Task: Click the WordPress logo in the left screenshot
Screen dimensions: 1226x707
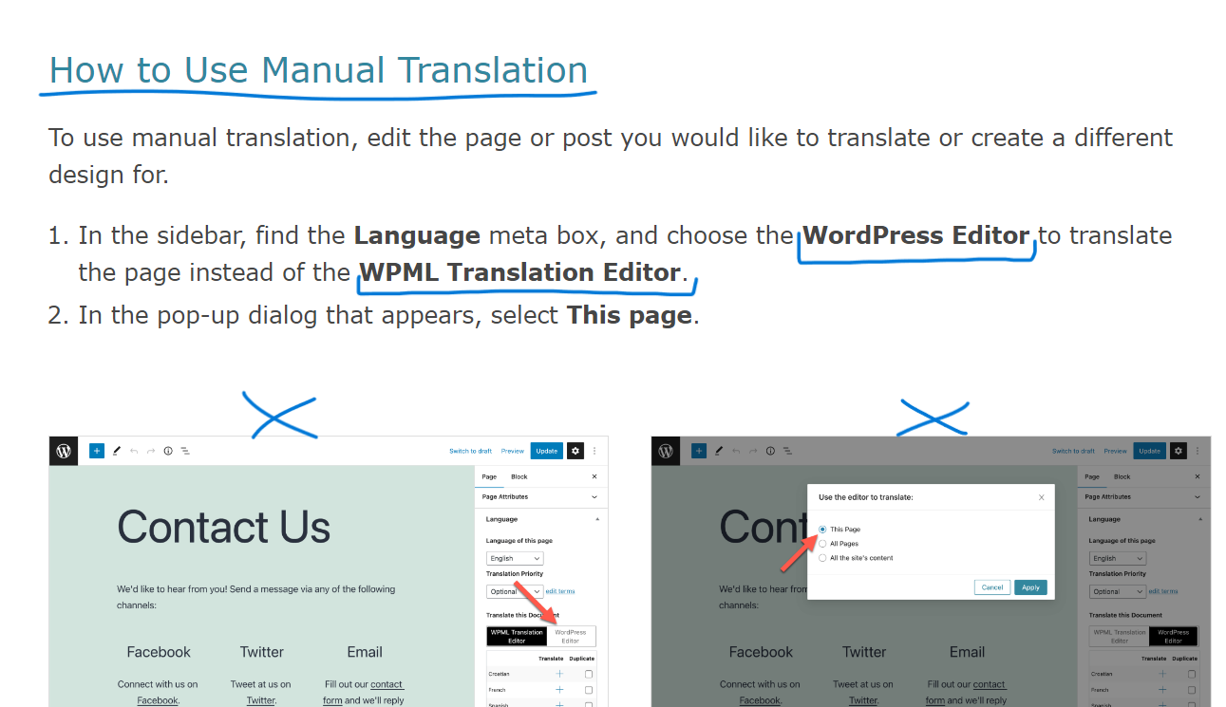Action: pyautogui.click(x=64, y=451)
